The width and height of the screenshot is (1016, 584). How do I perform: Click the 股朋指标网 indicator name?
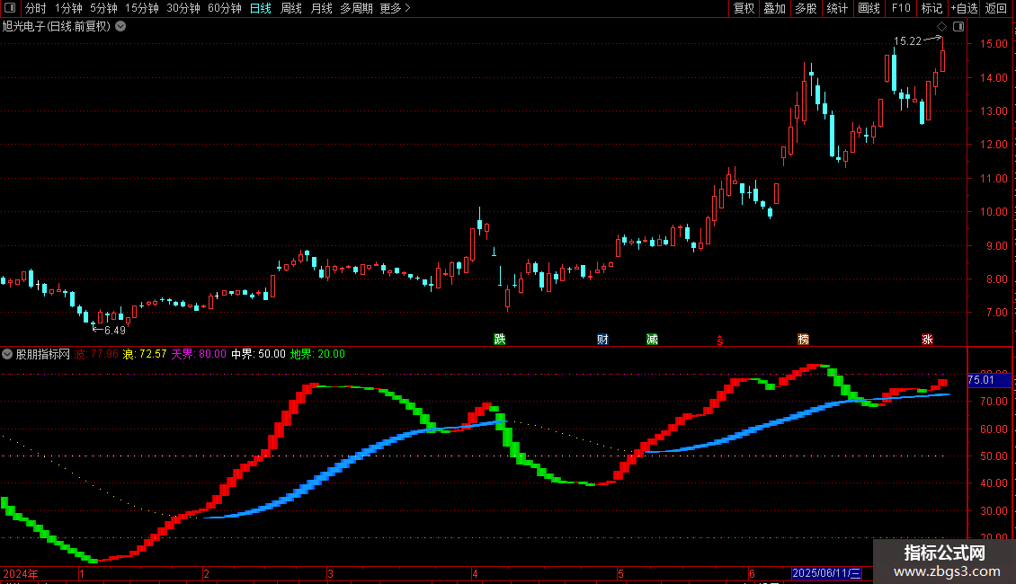[43, 354]
